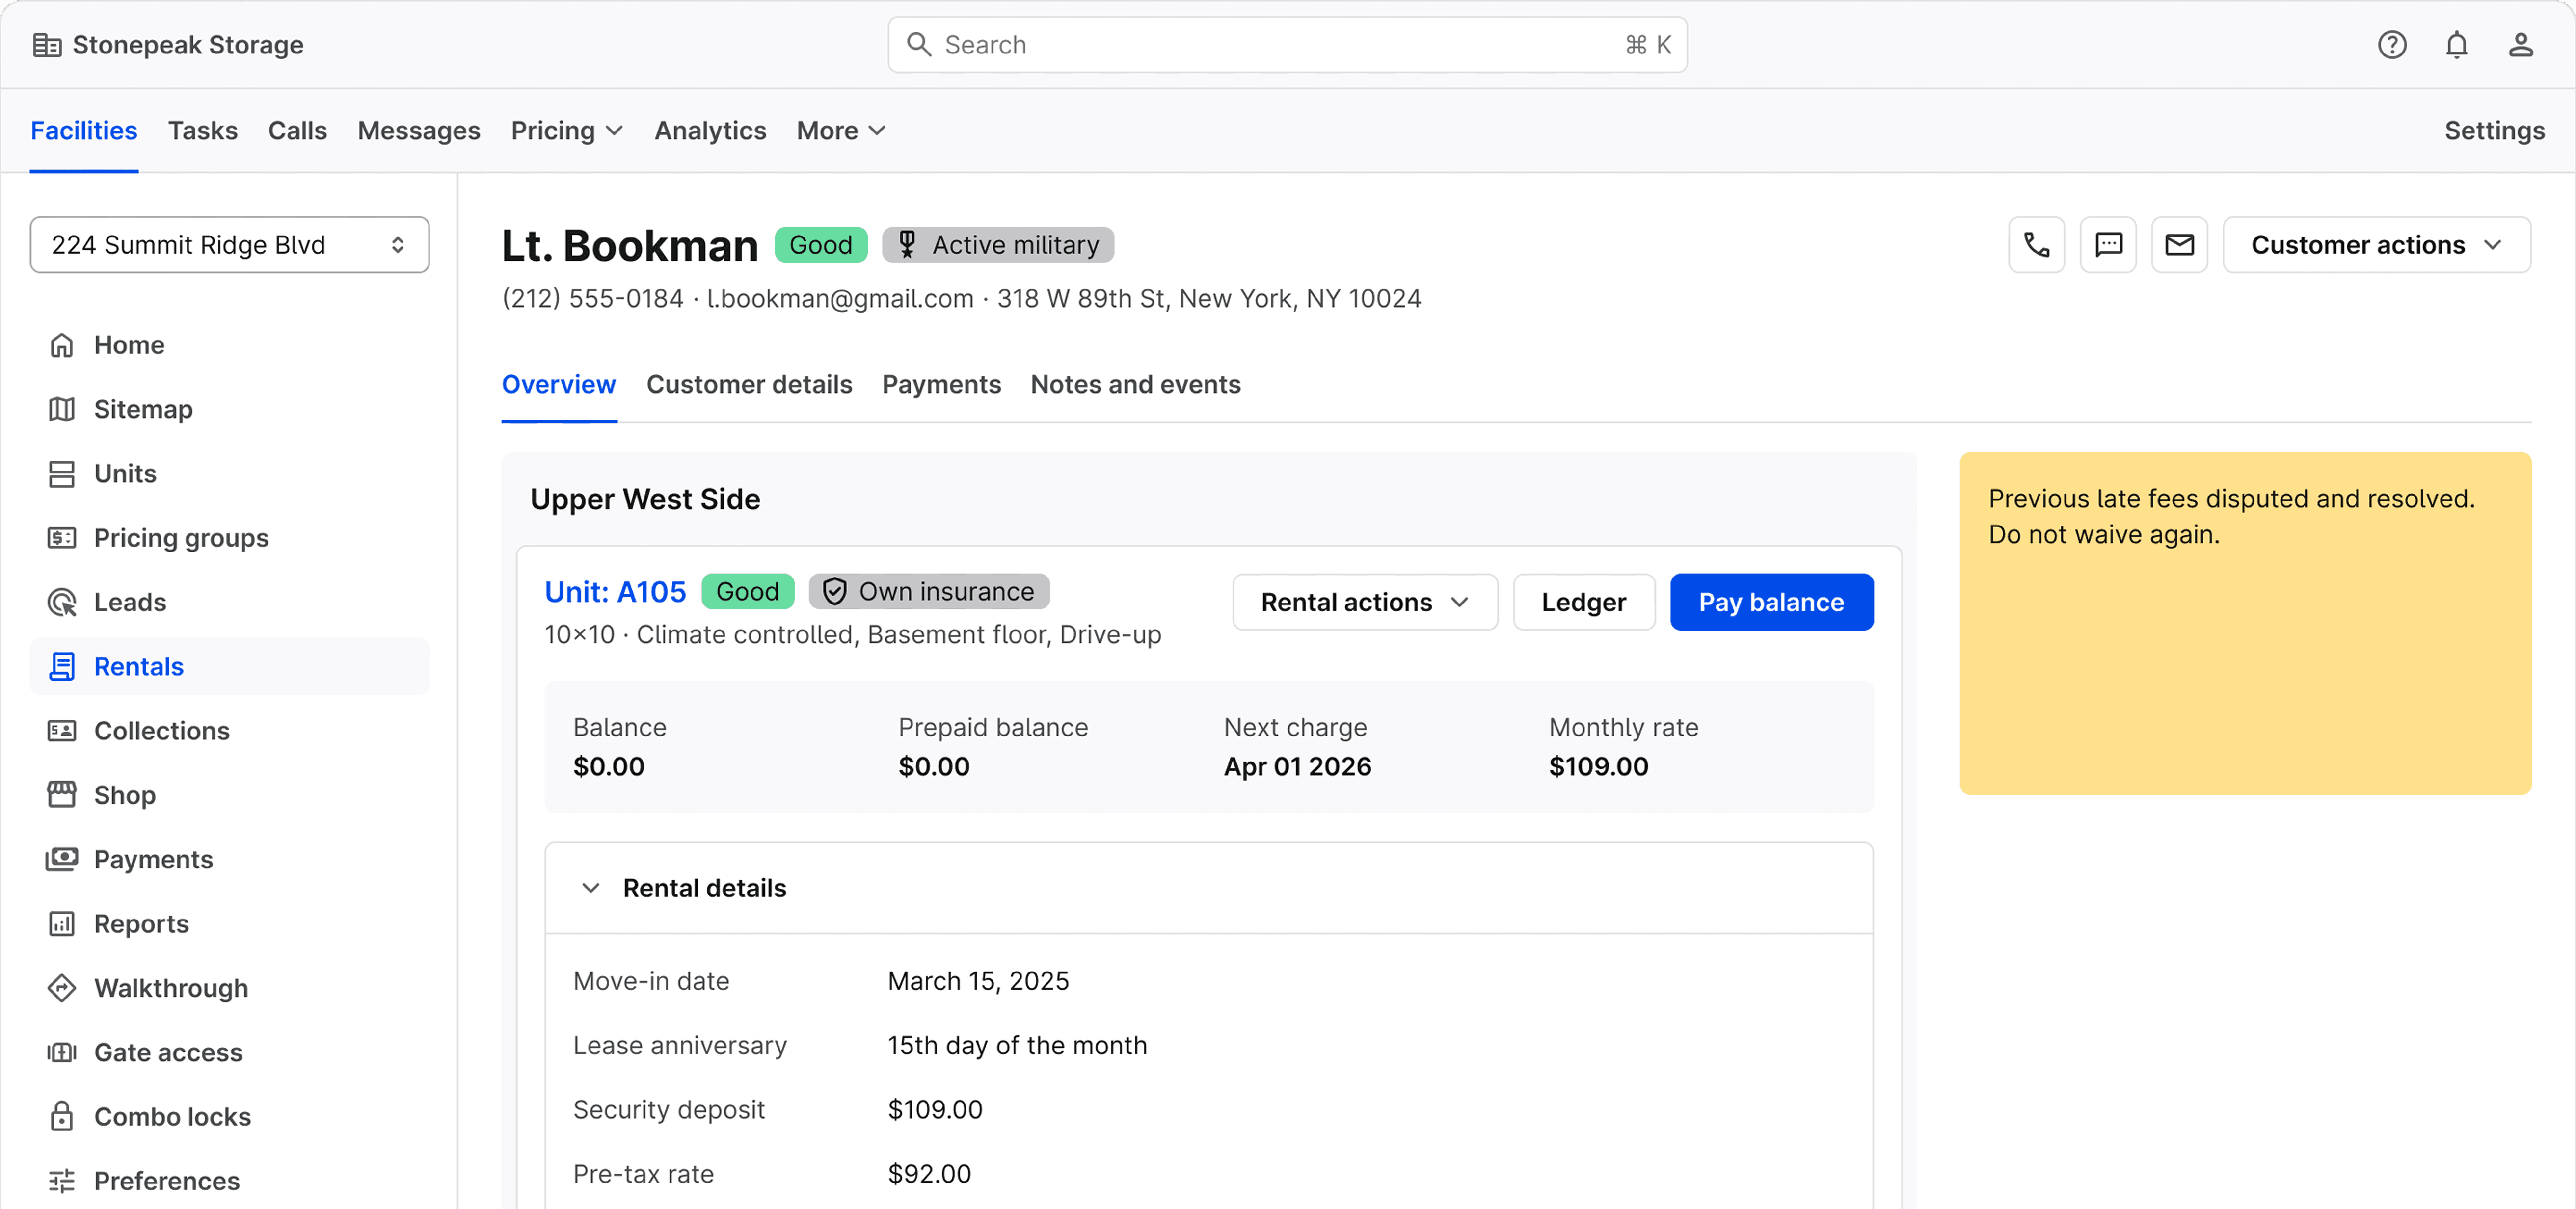Expand the Customer actions dropdown
The image size is (2576, 1209).
coord(2376,245)
